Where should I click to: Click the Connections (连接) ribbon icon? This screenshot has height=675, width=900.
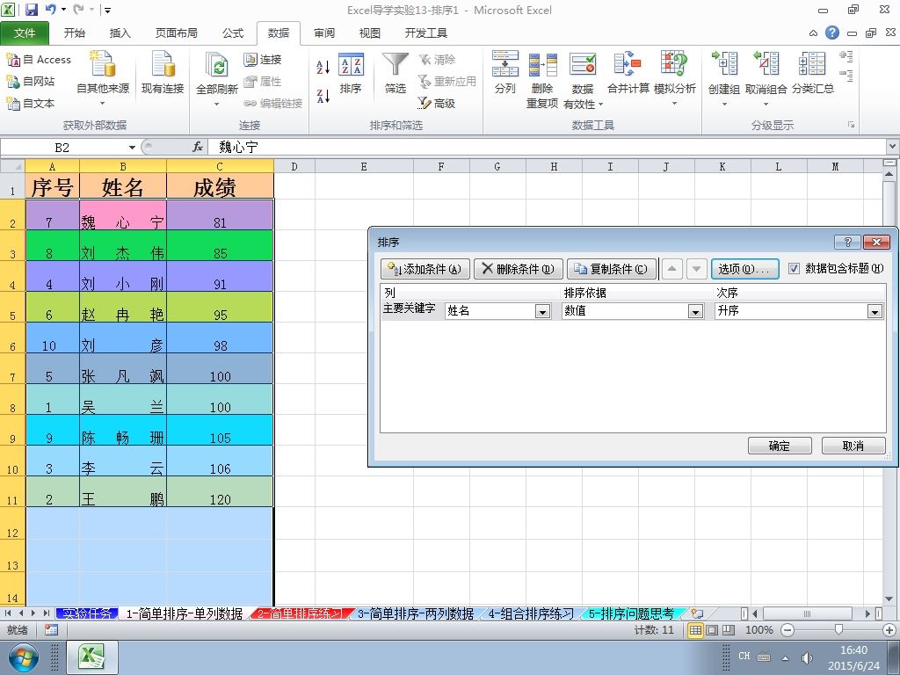click(262, 60)
